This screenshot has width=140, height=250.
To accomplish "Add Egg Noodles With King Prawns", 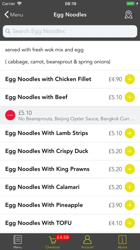I will click(130, 169).
